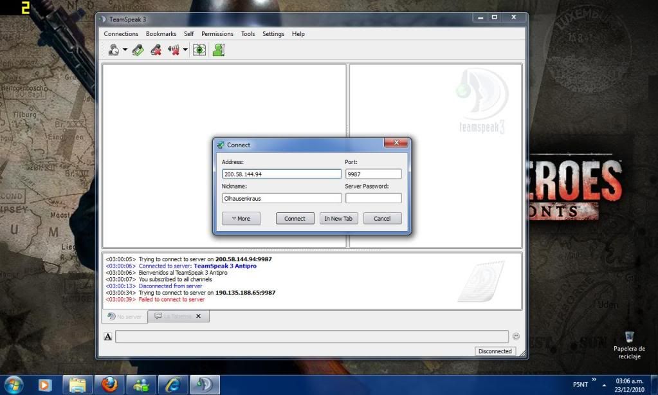Open the Papelera de reciclaje desktop icon
The height and width of the screenshot is (395, 658).
click(629, 345)
